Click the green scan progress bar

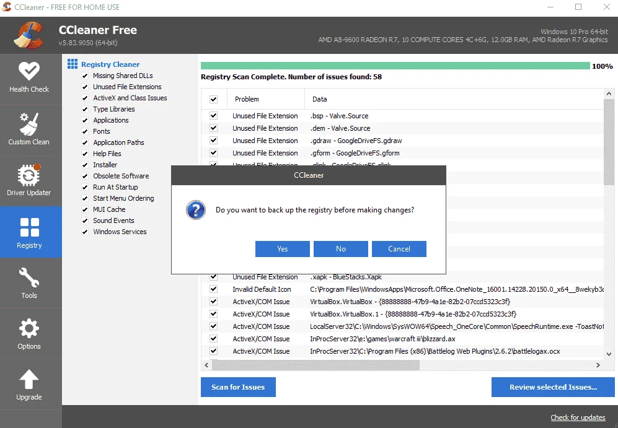[x=395, y=66]
